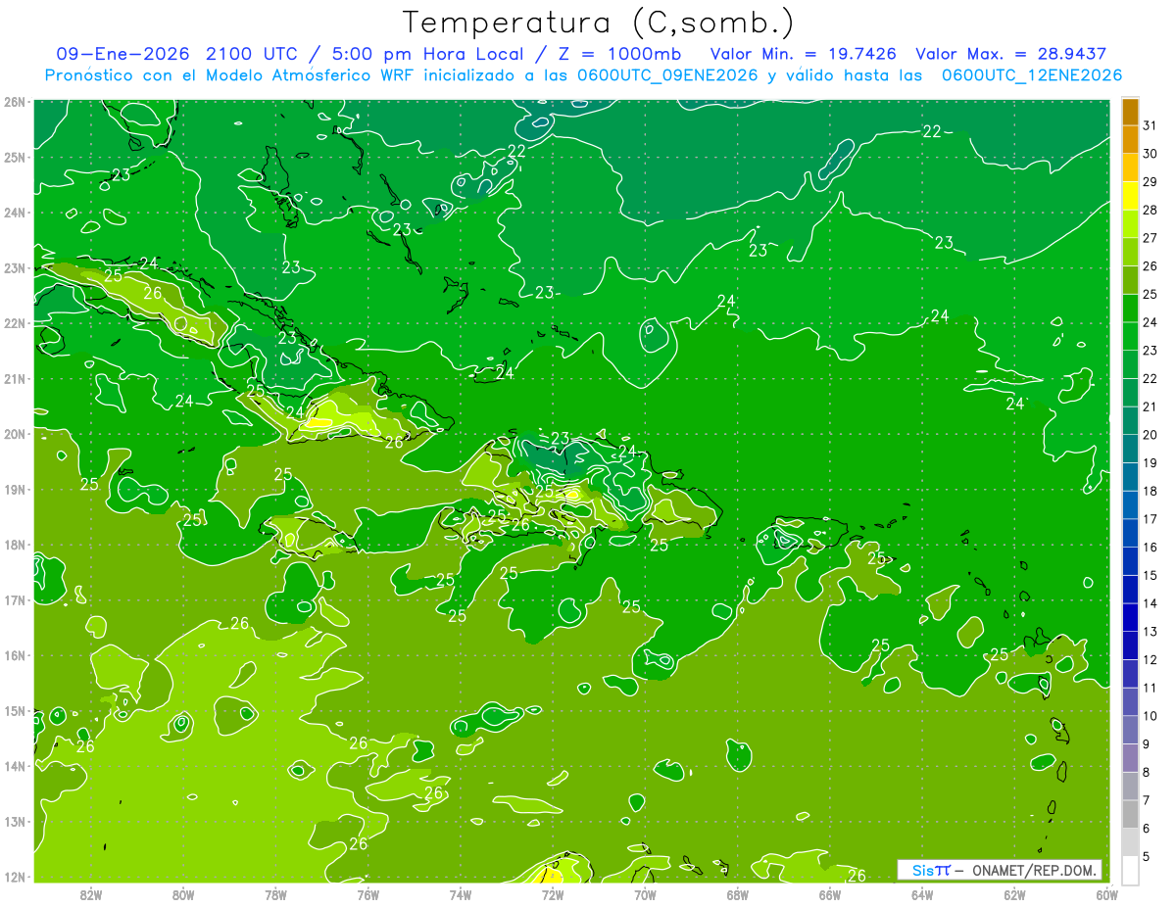Click the 'SisPI - ONAMET/REP.DOM.' credit box
This screenshot has width=1176, height=908.
(1000, 870)
